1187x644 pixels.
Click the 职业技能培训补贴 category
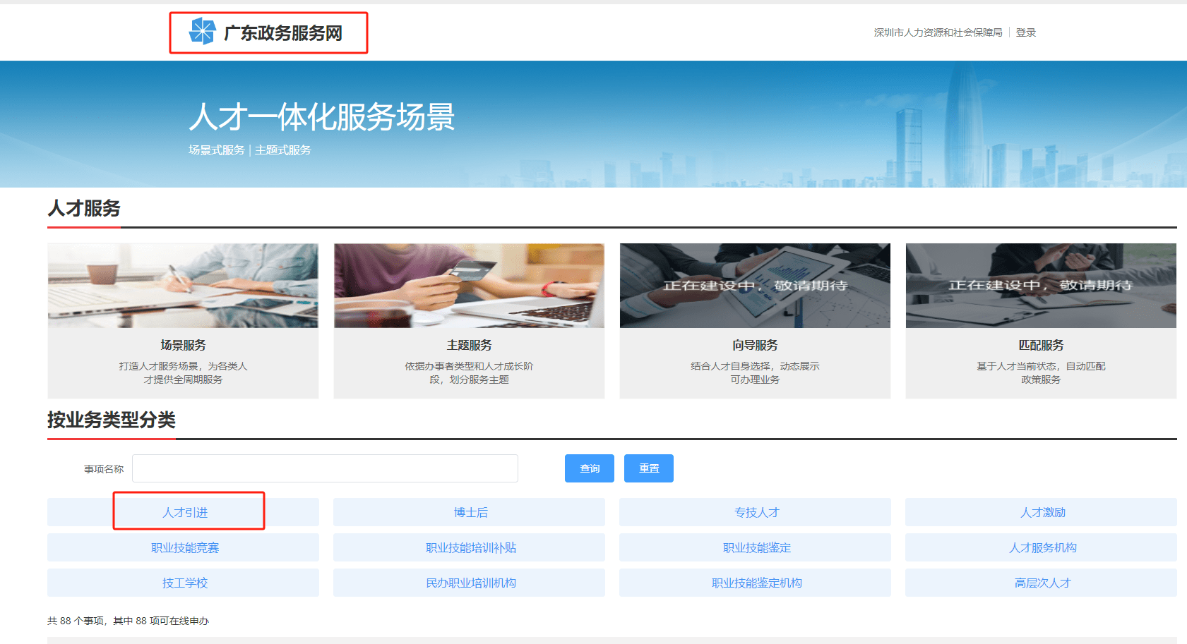click(468, 547)
